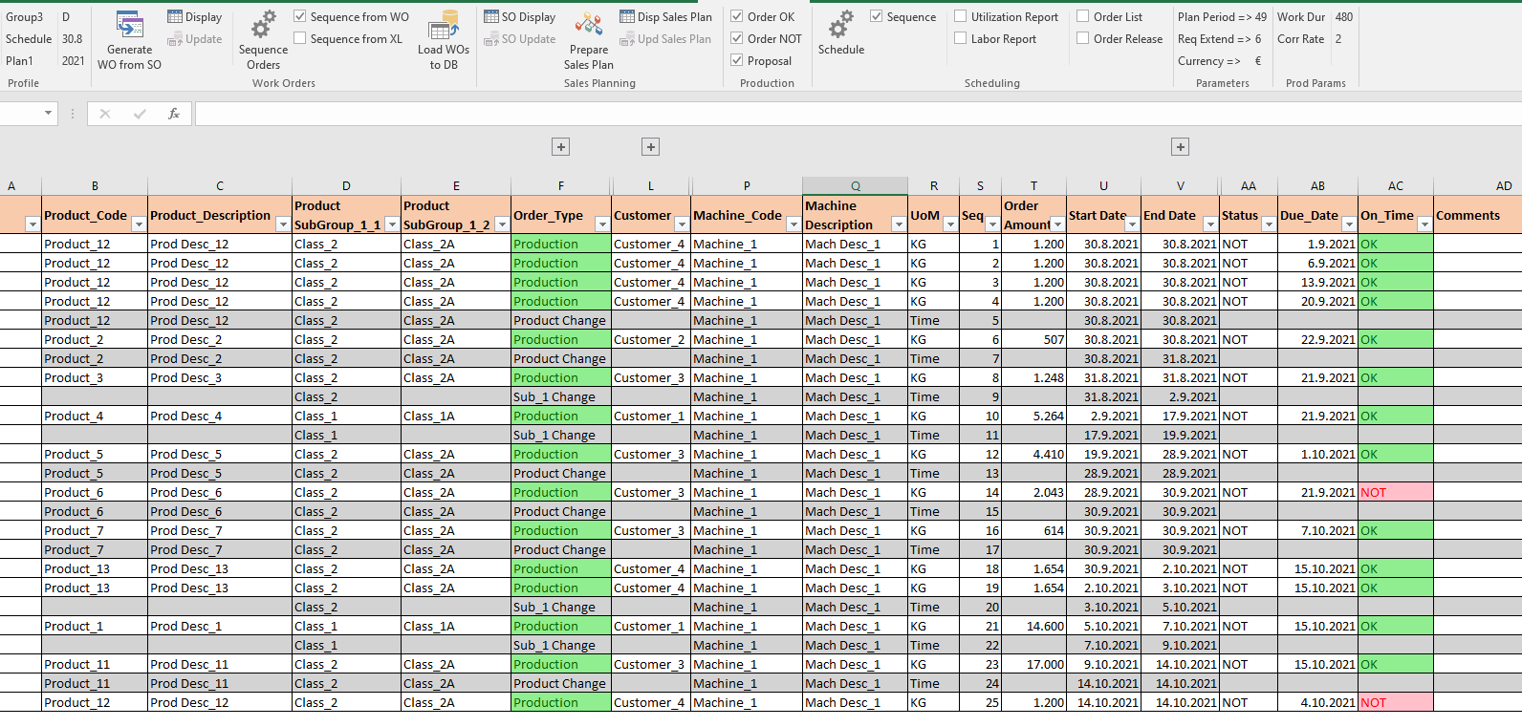This screenshot has height=727, width=1522.
Task: Open the End Date filter dropdown
Action: click(1210, 225)
